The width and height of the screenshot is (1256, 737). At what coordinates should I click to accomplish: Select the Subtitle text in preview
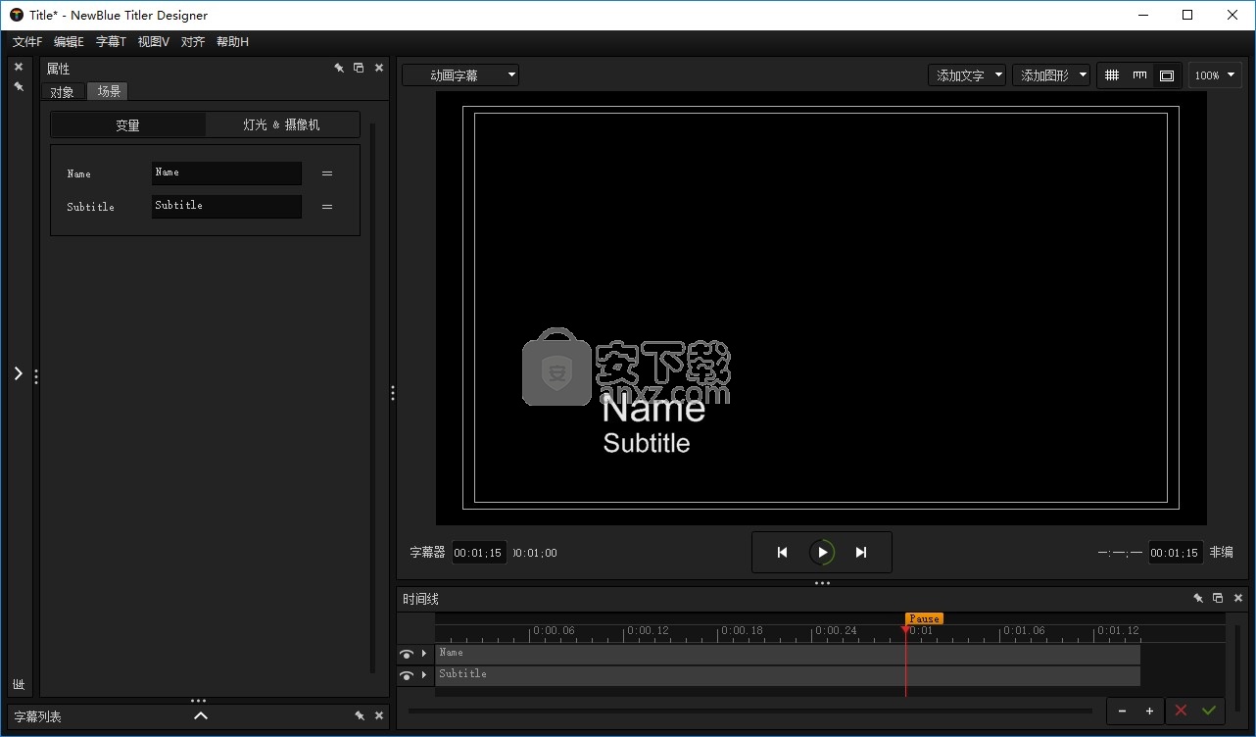coord(647,443)
